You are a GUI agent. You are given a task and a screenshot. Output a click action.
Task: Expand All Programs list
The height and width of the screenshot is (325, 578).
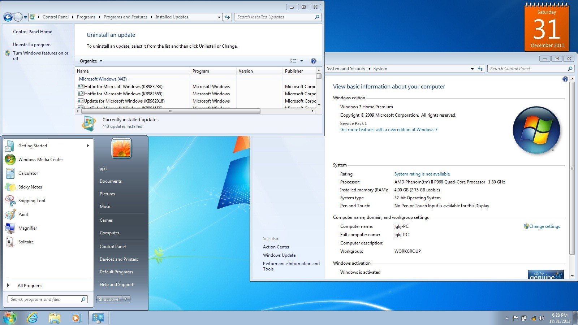pyautogui.click(x=48, y=286)
